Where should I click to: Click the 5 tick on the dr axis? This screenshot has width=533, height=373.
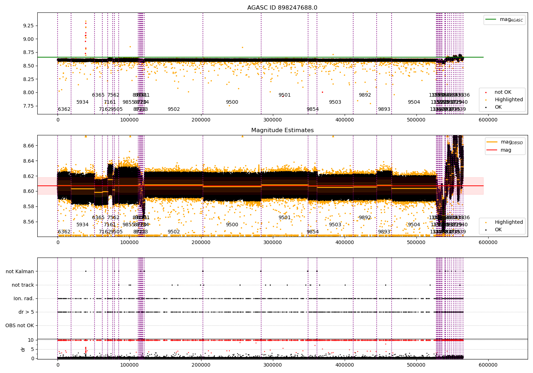[32, 349]
